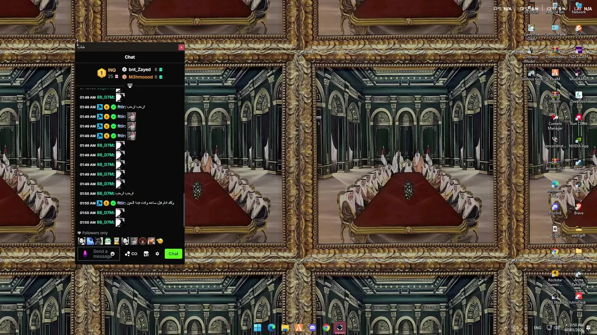The width and height of the screenshot is (597, 335).
Task: Expand the leaderboard chevron under INQ
Action: pyautogui.click(x=130, y=86)
